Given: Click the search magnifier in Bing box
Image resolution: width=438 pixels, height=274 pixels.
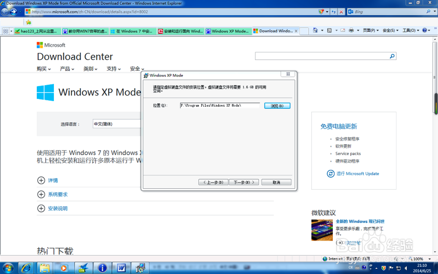Looking at the screenshot, I should pos(428,12).
